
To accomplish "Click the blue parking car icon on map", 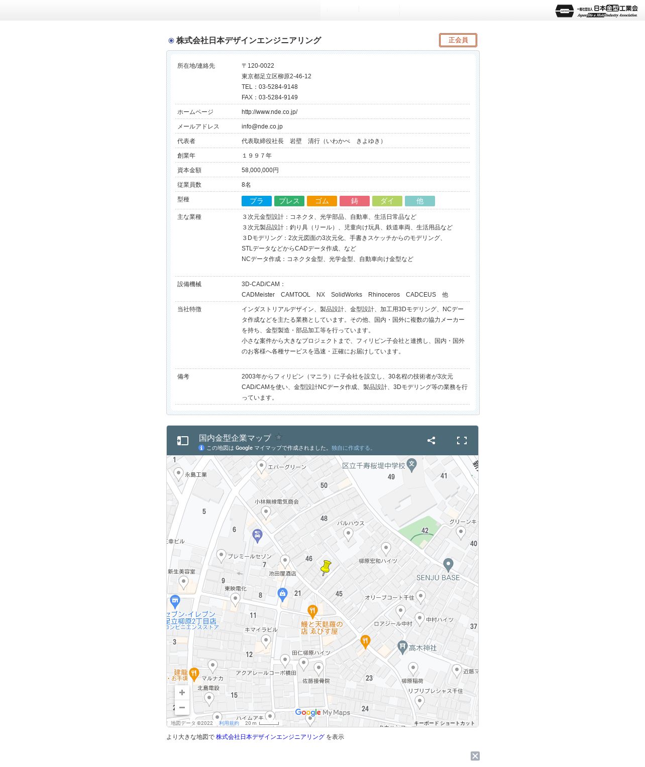I will point(257,535).
